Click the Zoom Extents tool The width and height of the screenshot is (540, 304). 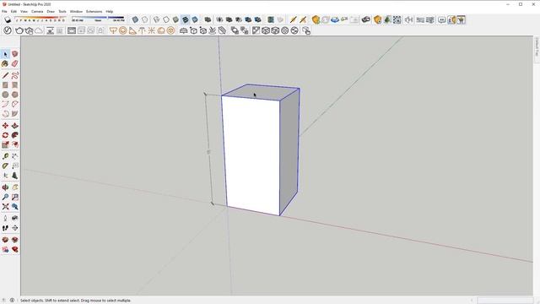coord(5,207)
